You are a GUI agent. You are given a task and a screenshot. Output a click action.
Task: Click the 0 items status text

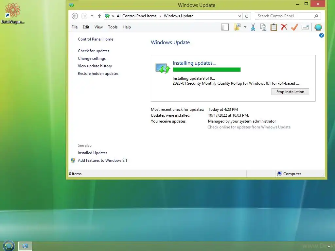(x=75, y=174)
